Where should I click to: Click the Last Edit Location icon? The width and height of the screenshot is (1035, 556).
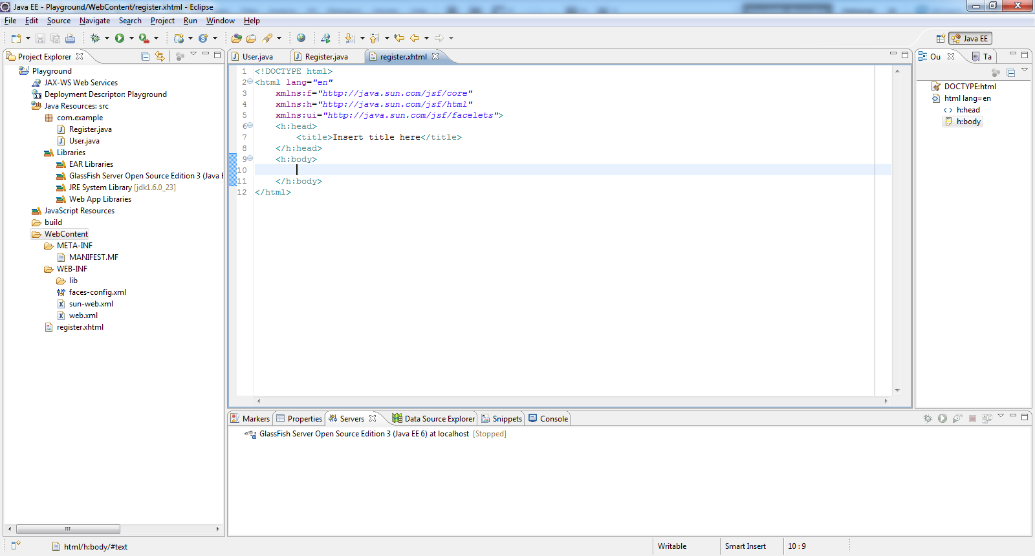[399, 38]
